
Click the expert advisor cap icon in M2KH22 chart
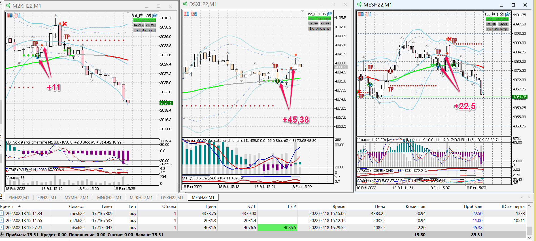click(155, 16)
